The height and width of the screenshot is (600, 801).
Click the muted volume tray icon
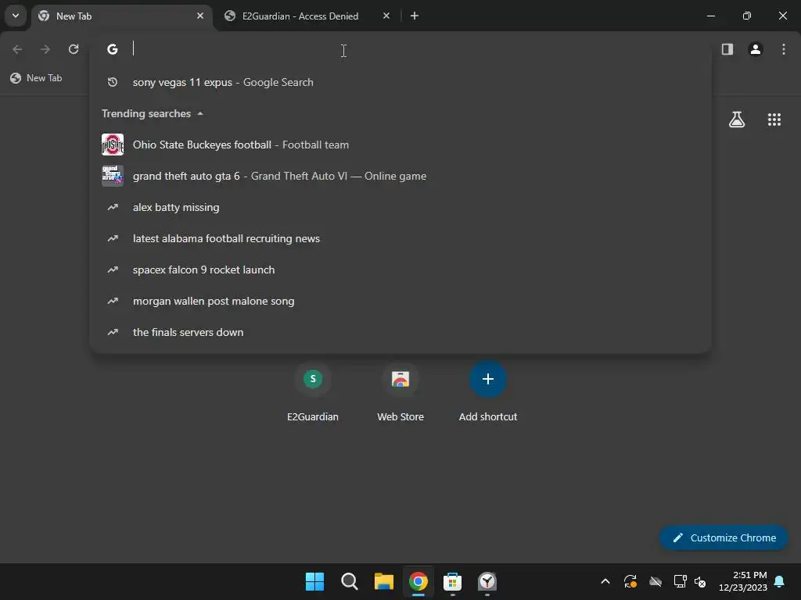700,581
